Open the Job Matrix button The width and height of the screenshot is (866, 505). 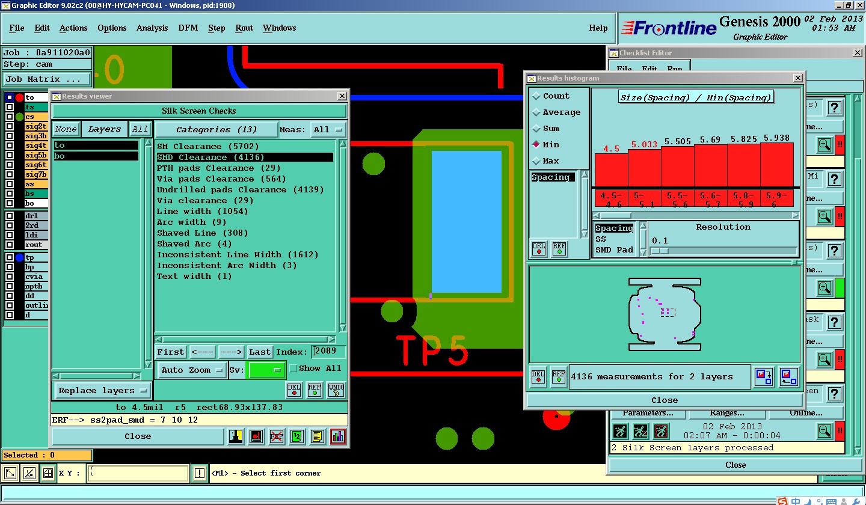48,79
